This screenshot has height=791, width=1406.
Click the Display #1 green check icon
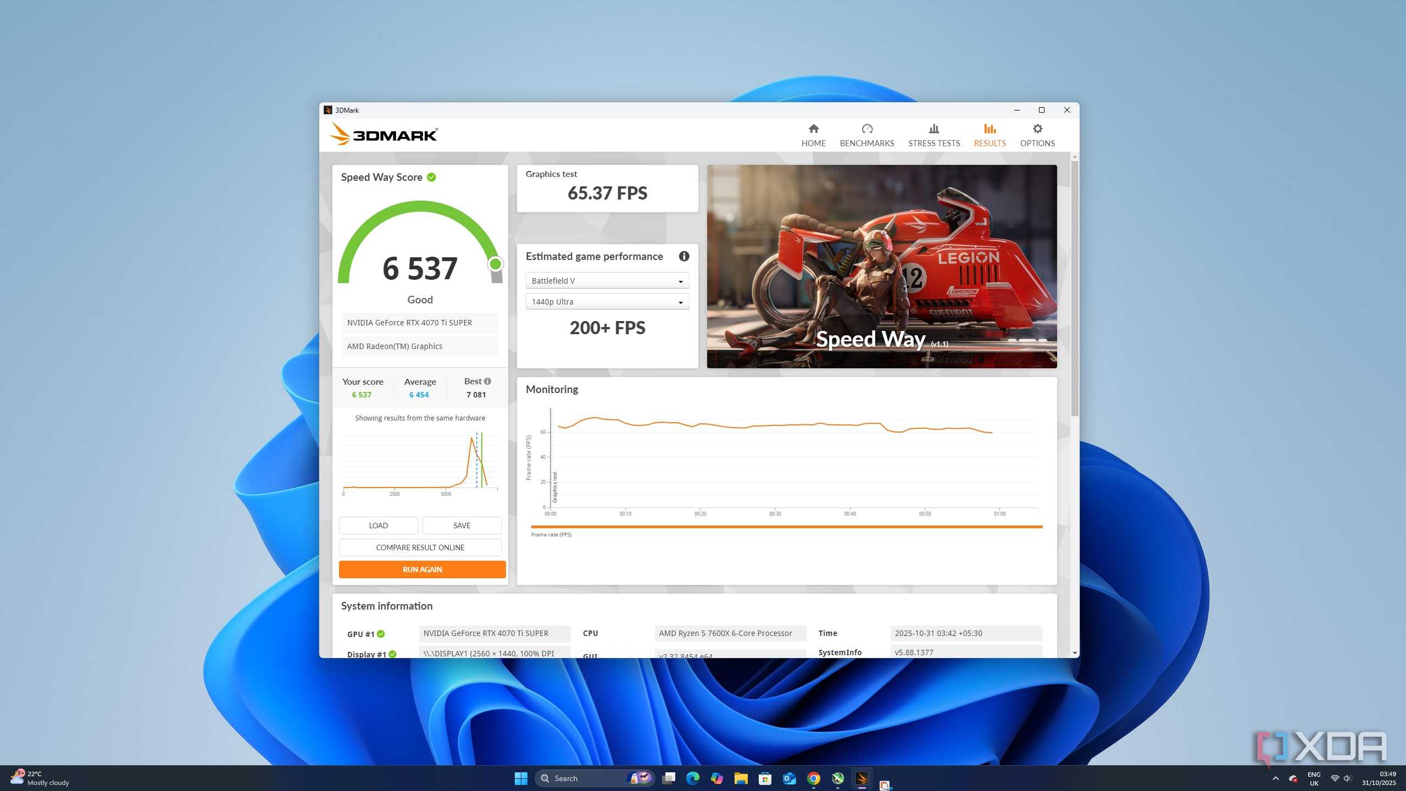pos(392,654)
